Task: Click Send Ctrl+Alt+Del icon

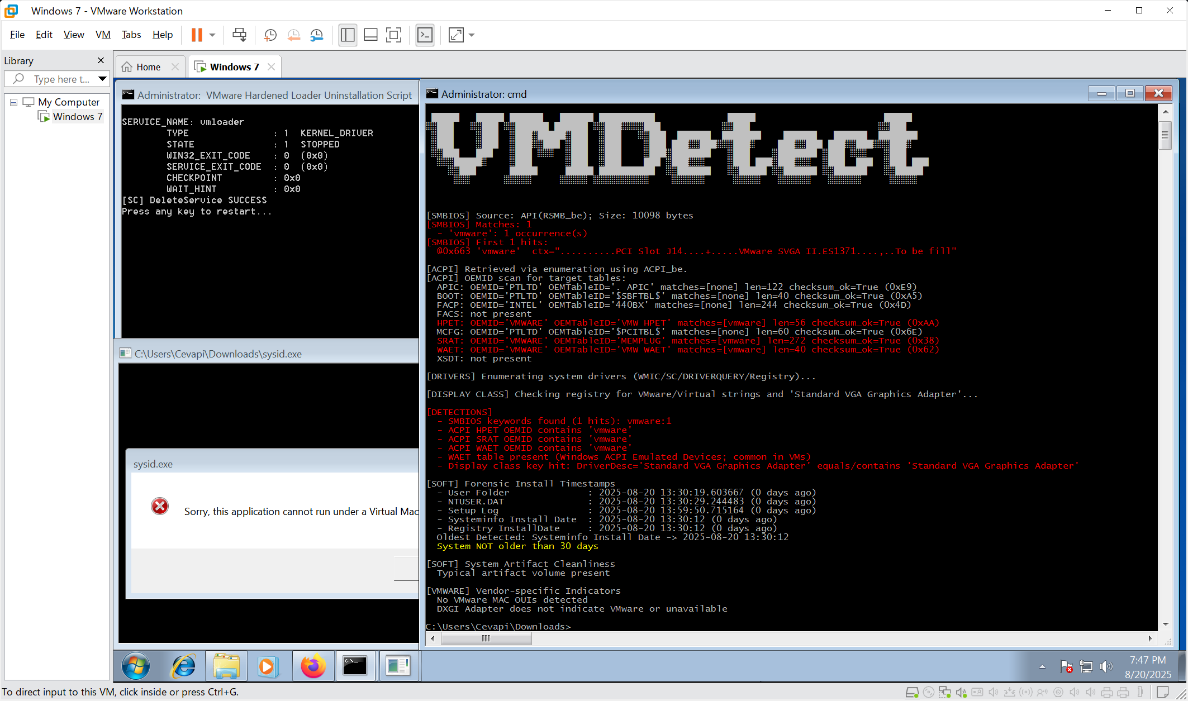Action: (239, 35)
